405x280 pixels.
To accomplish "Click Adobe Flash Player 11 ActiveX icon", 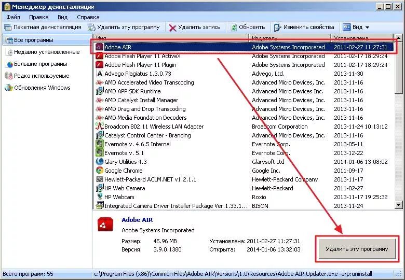I will pyautogui.click(x=100, y=56).
